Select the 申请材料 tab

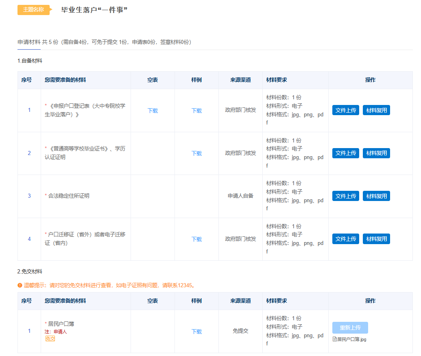coord(29,42)
